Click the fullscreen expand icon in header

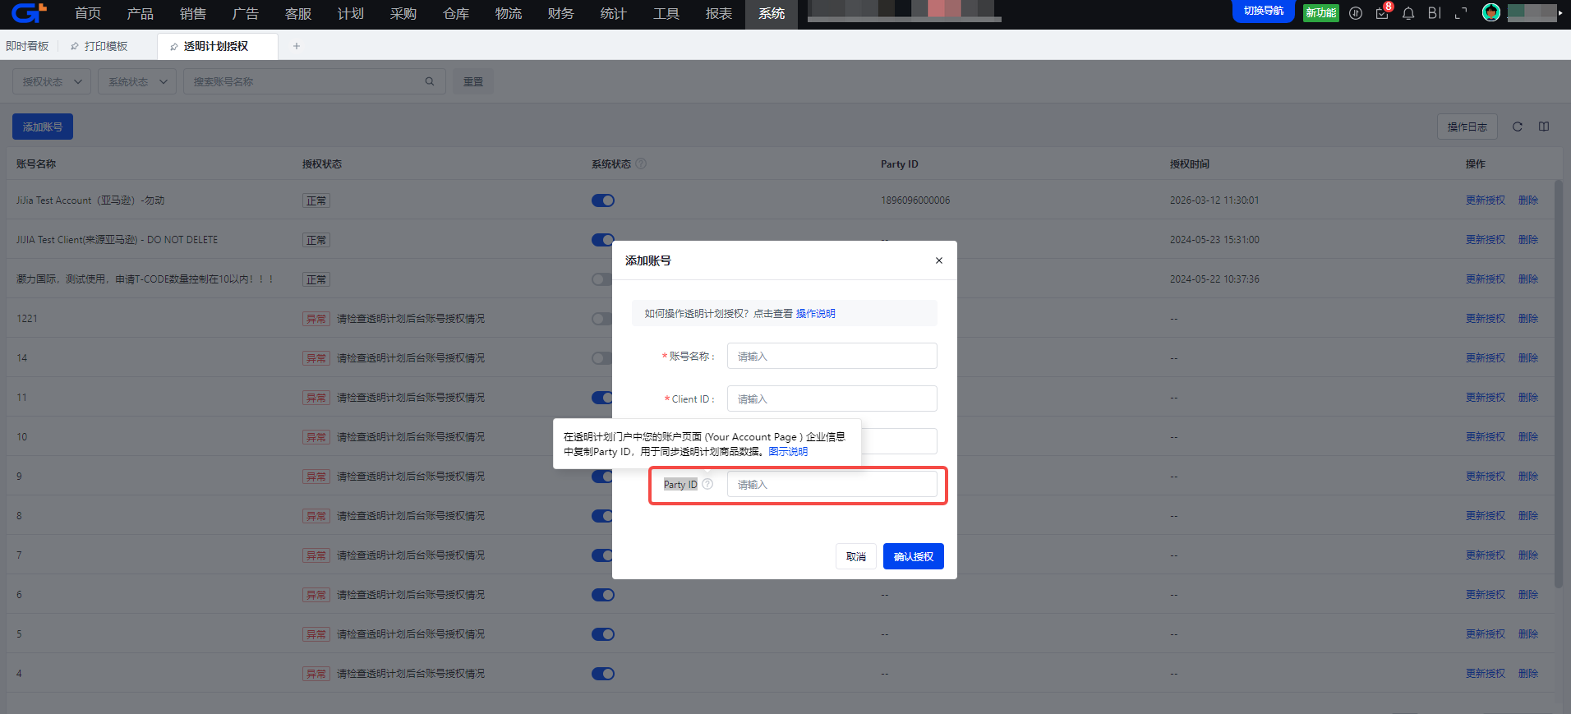click(1461, 13)
